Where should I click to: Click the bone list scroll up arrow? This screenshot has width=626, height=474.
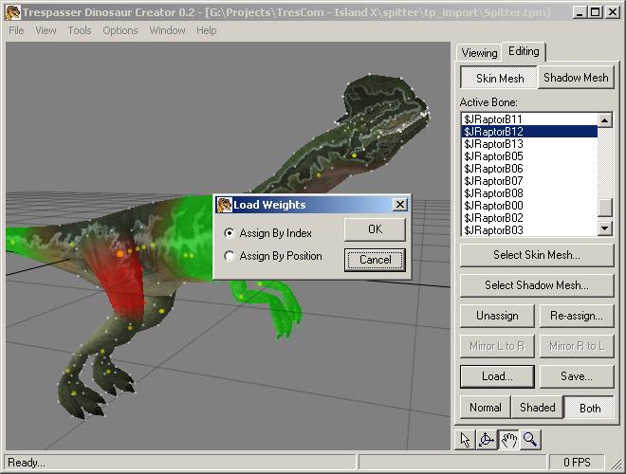(x=604, y=119)
